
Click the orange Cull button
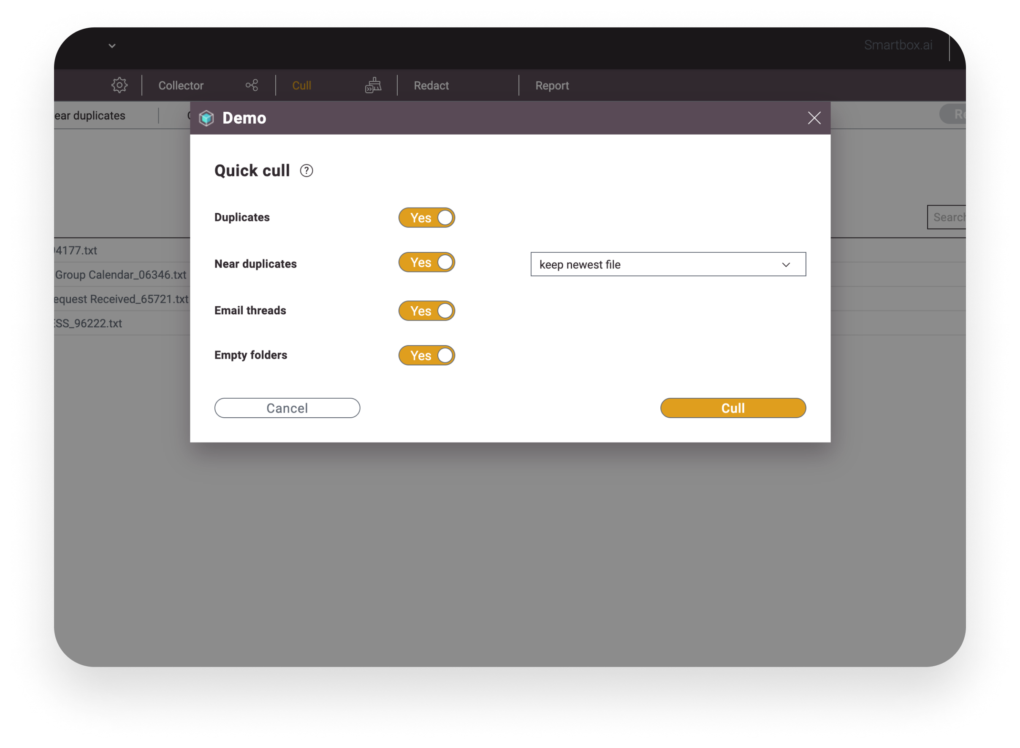pos(733,408)
